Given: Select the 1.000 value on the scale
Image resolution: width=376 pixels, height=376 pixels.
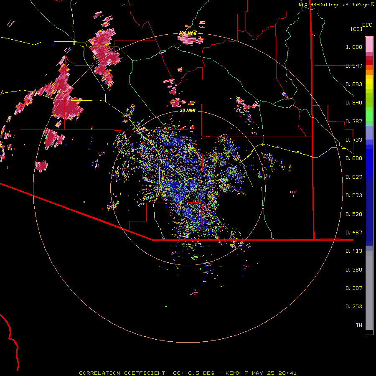Looking at the screenshot, I should point(354,47).
